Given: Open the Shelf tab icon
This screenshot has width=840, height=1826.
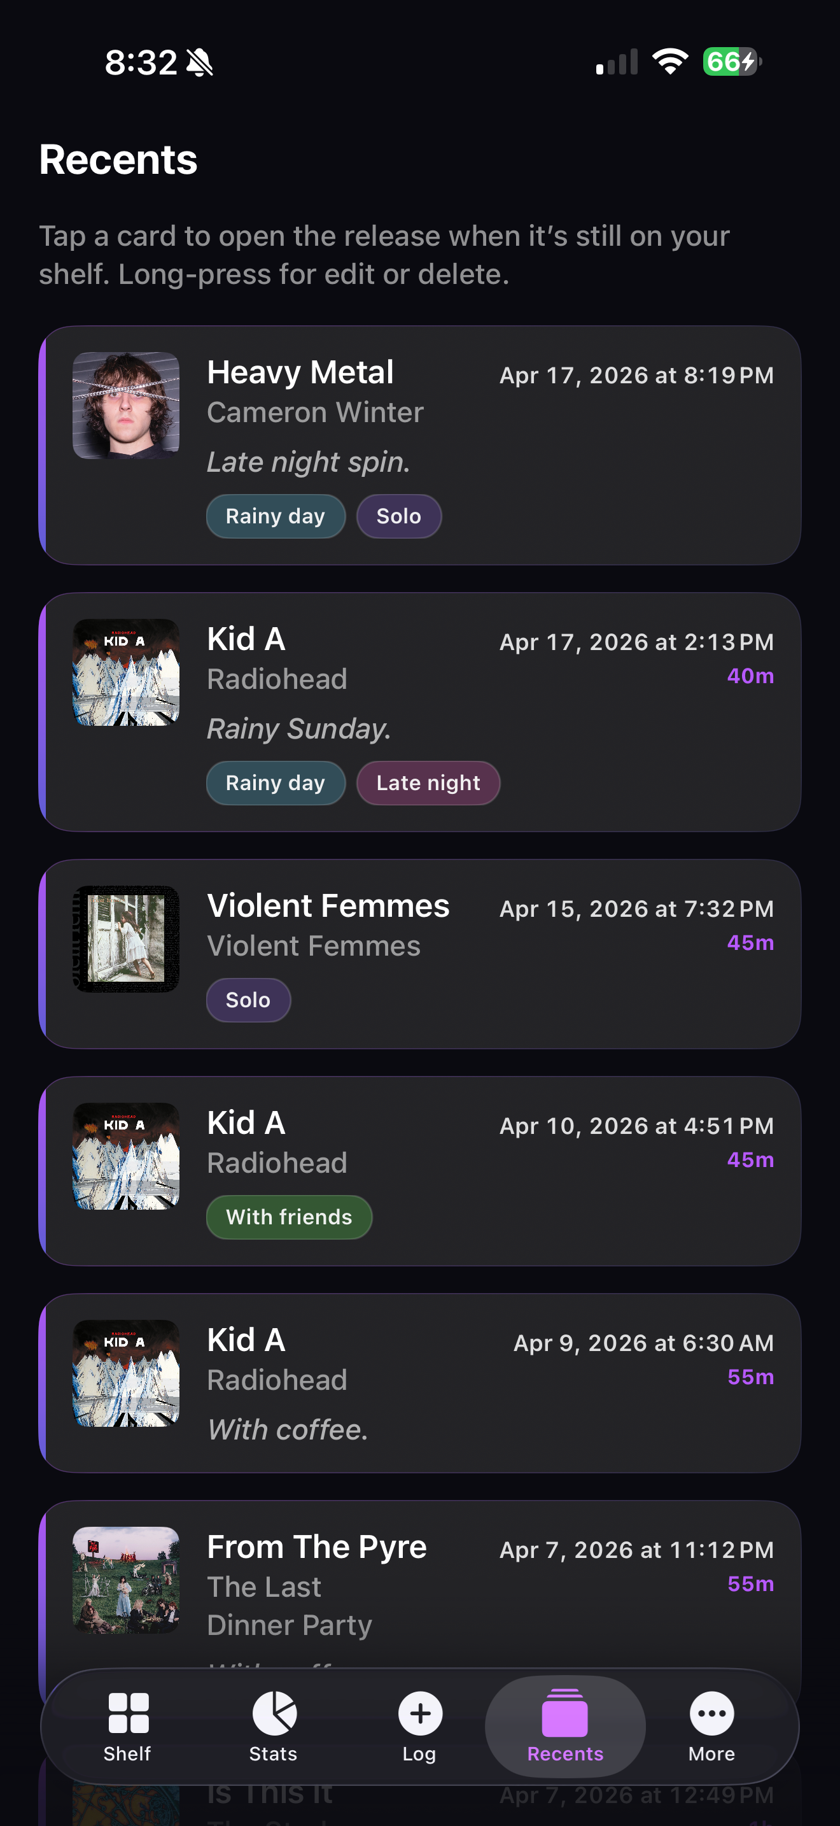Looking at the screenshot, I should [x=128, y=1713].
